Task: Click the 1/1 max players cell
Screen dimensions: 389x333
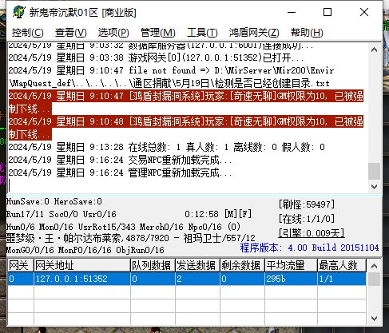Action: point(342,279)
